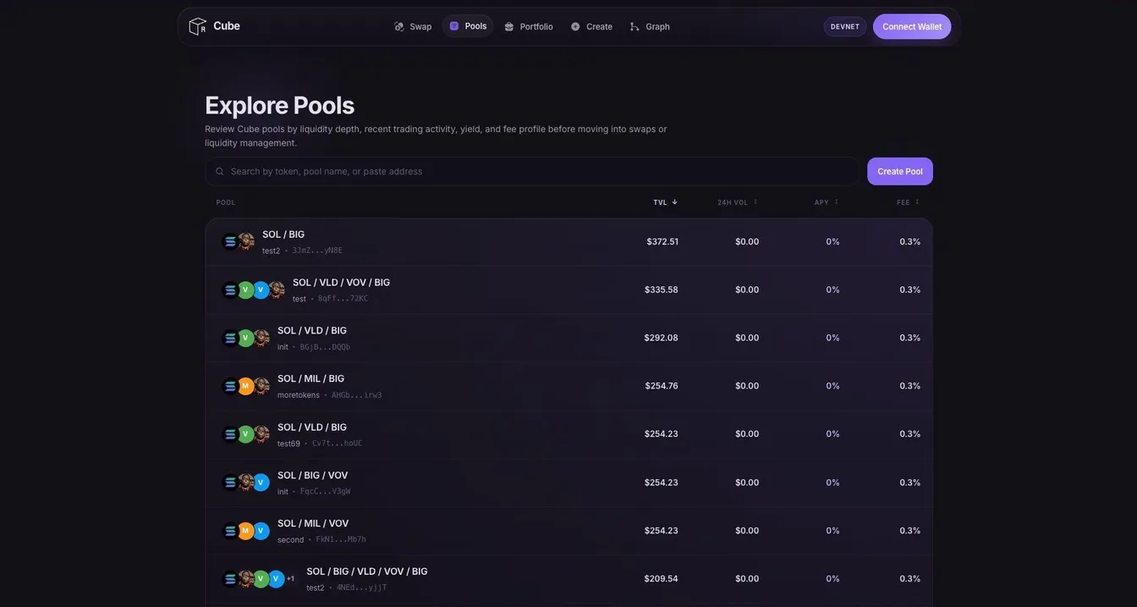Image resolution: width=1137 pixels, height=607 pixels.
Task: Click the TVL sort arrow icon
Action: (x=675, y=202)
